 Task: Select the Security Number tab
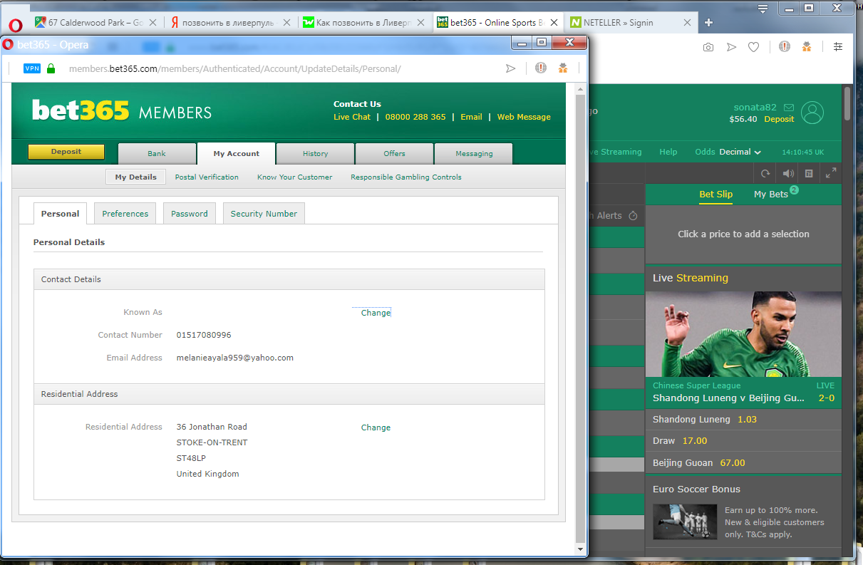(264, 214)
